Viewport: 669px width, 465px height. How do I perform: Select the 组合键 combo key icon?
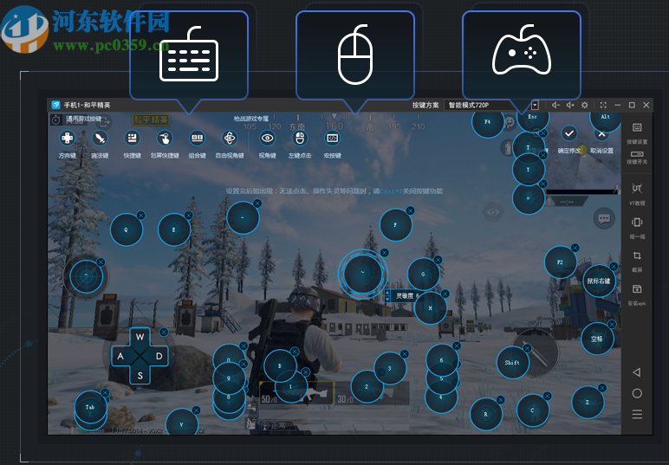tap(197, 138)
